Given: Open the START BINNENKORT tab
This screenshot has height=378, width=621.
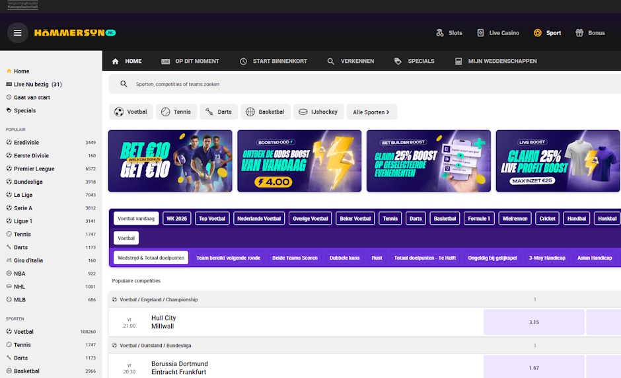Looking at the screenshot, I should (274, 61).
